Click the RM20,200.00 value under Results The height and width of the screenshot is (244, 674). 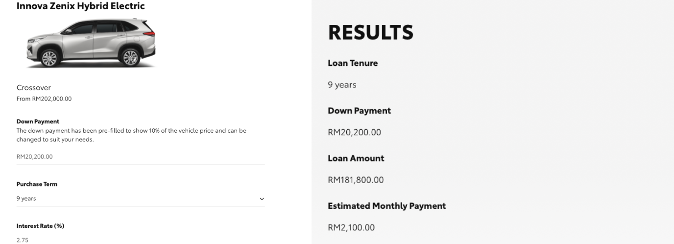pyautogui.click(x=354, y=132)
